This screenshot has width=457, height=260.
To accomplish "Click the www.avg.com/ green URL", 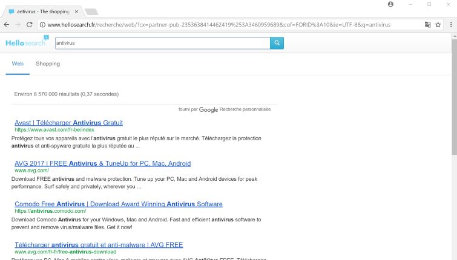I will (x=31, y=171).
